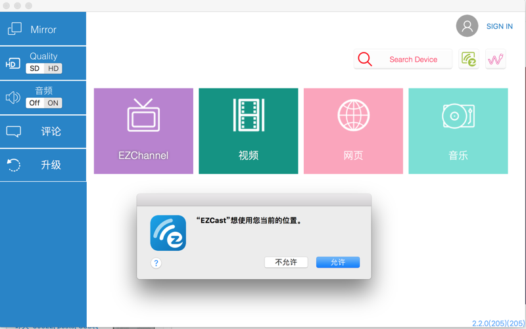The width and height of the screenshot is (526, 329).
Task: Open the 评论 comment section
Action: tap(43, 131)
